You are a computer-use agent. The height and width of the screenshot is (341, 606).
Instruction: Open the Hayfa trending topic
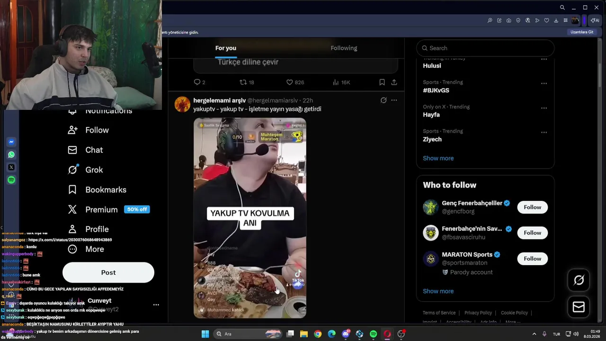pyautogui.click(x=431, y=115)
